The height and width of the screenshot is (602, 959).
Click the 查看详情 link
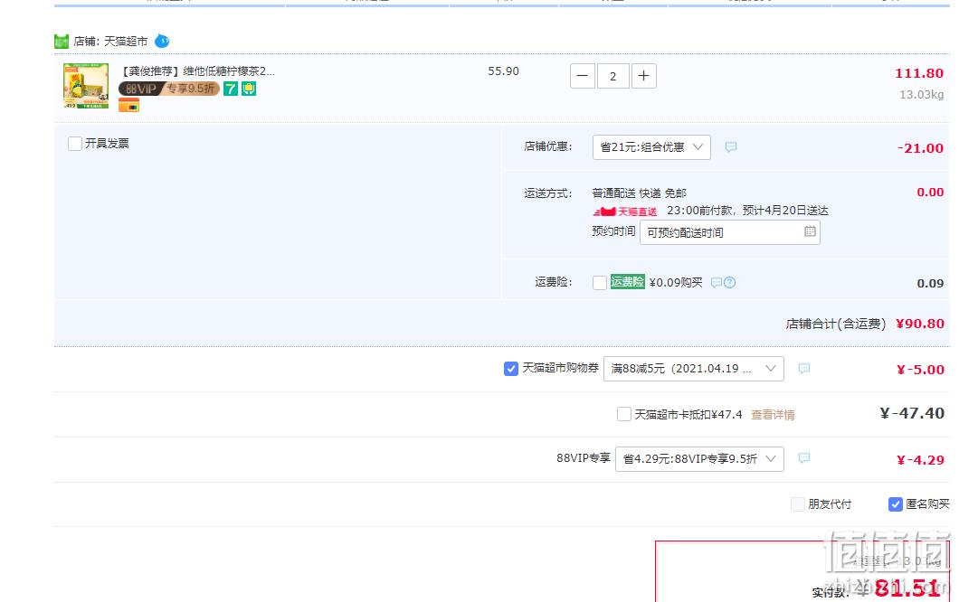pos(773,415)
